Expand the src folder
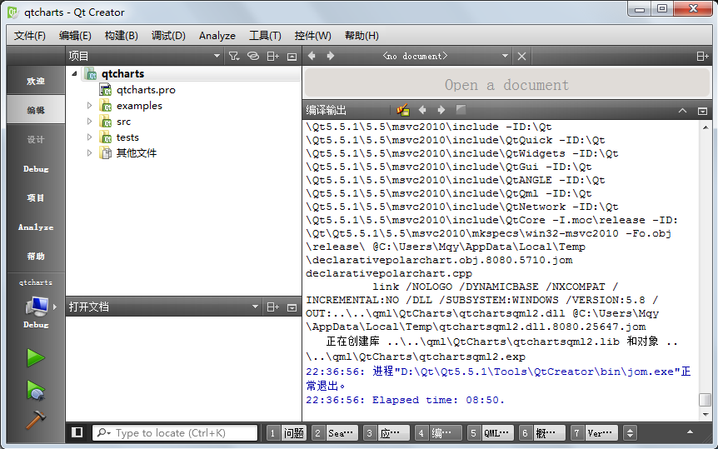718x449 pixels. pyautogui.click(x=89, y=122)
